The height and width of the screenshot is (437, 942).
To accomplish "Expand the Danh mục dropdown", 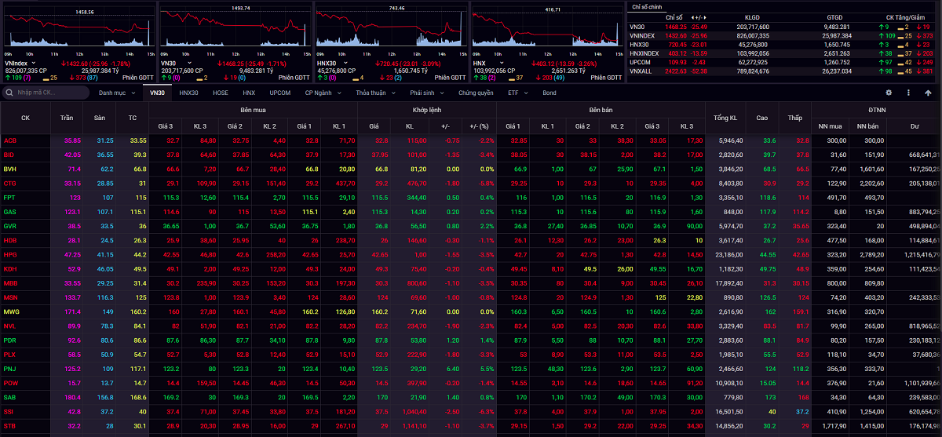I will click(x=116, y=93).
